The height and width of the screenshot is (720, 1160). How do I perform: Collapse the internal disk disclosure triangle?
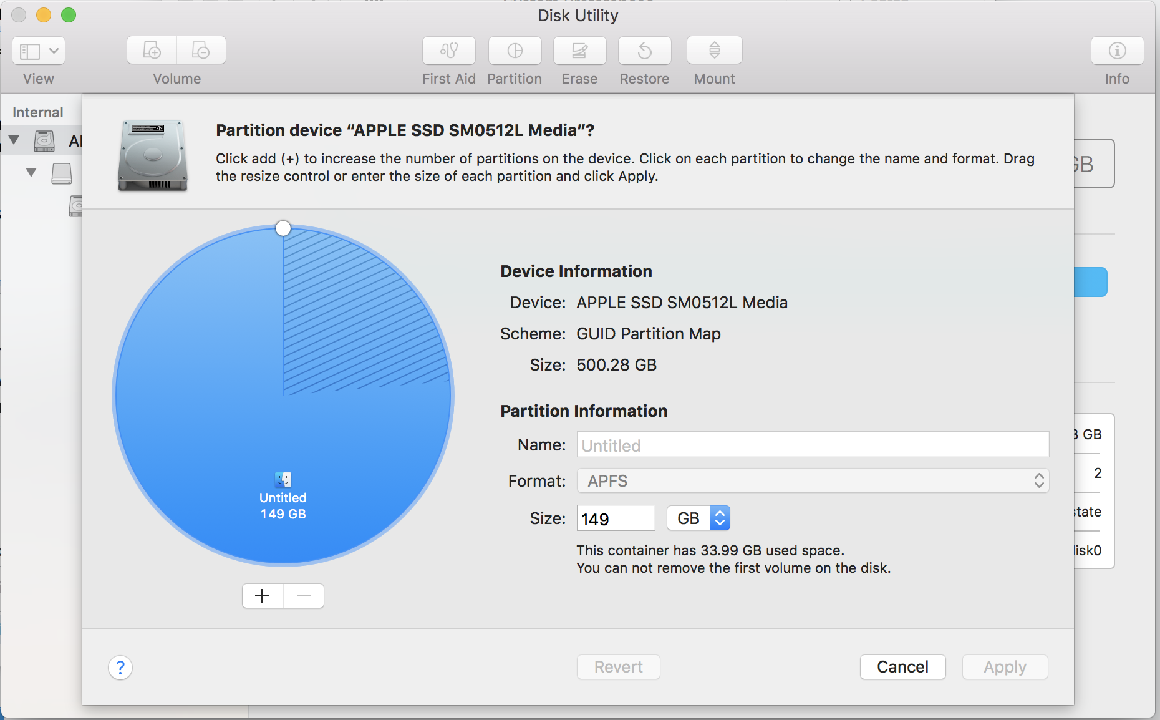(14, 140)
